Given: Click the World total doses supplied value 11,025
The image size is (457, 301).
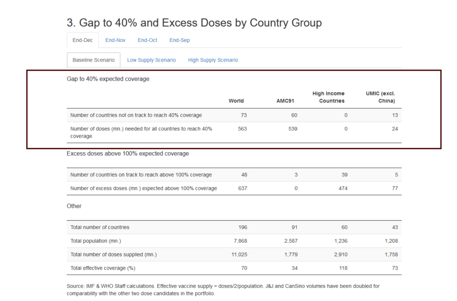Looking at the screenshot, I should 239,255.
